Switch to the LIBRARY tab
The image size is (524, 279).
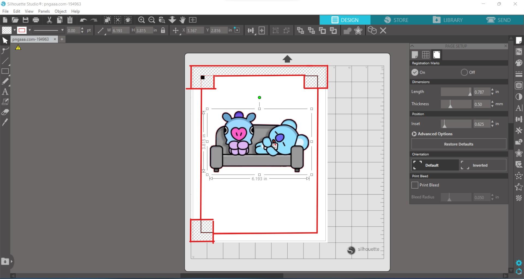click(448, 20)
